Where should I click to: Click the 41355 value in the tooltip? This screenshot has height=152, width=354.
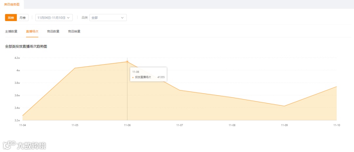[161, 77]
